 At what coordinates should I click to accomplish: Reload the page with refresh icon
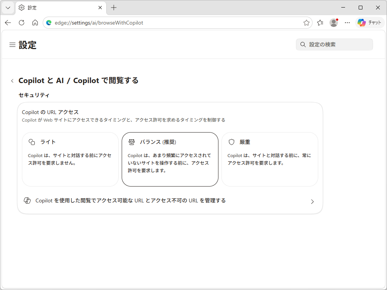coord(22,23)
